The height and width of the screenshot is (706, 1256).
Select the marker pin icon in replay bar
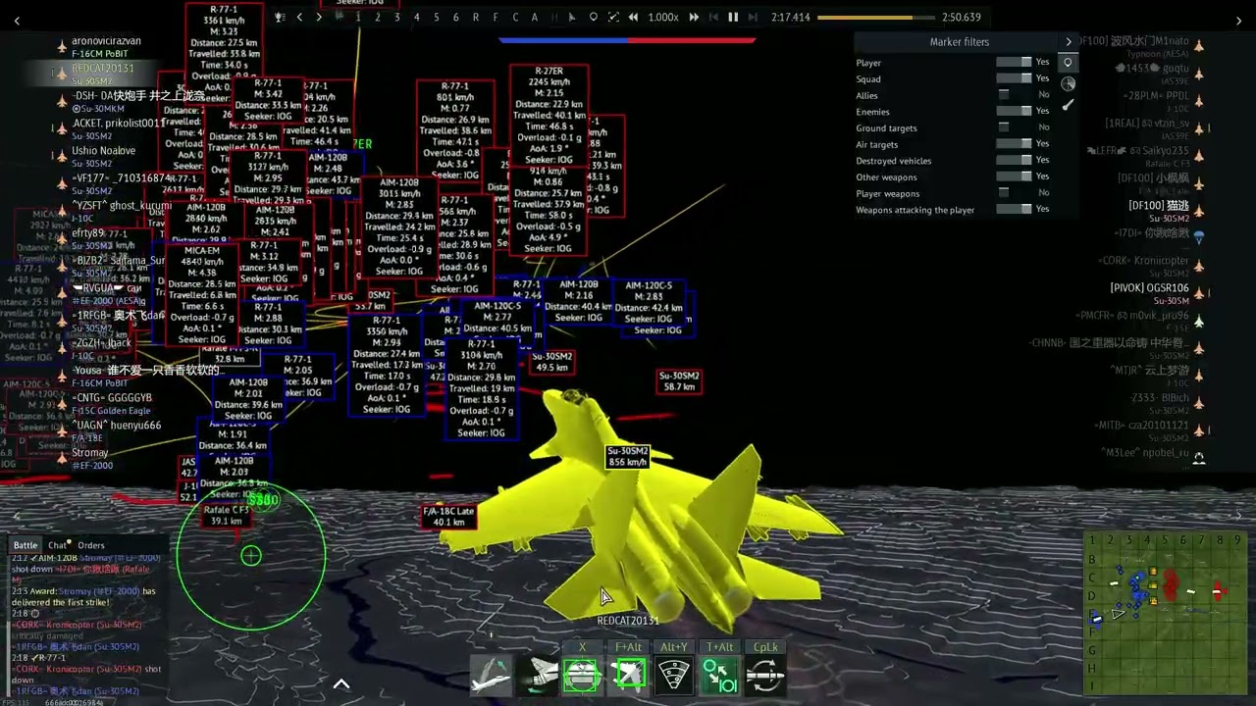pos(593,17)
